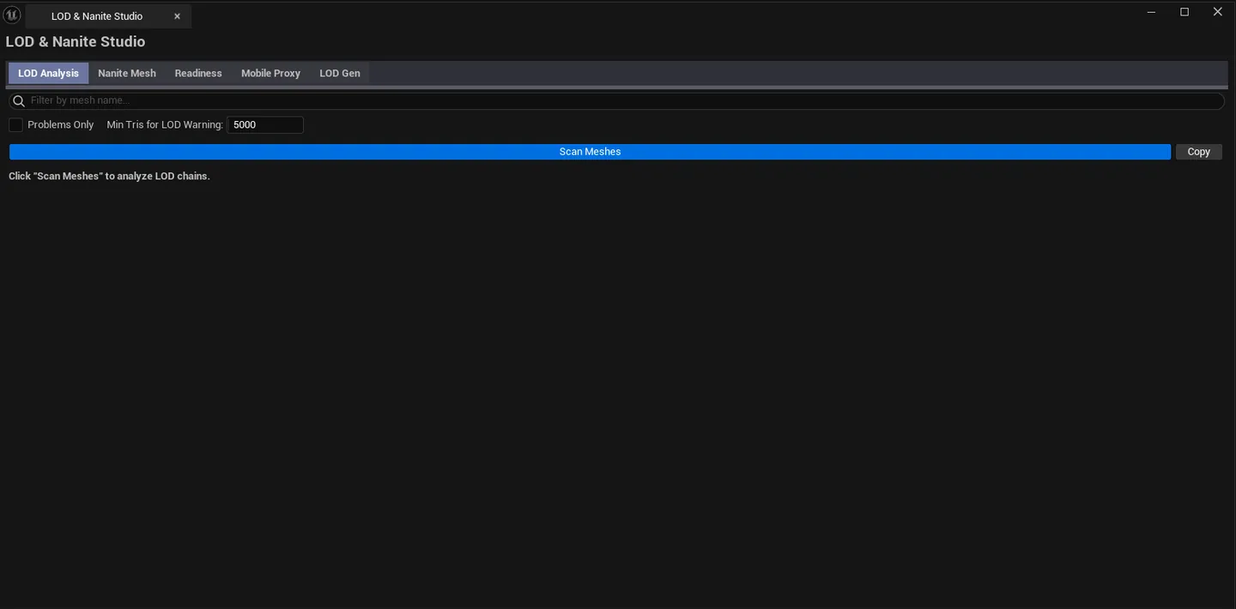This screenshot has height=609, width=1236.
Task: Click the "Min Tris for LOD Warning:" label
Action: point(165,125)
